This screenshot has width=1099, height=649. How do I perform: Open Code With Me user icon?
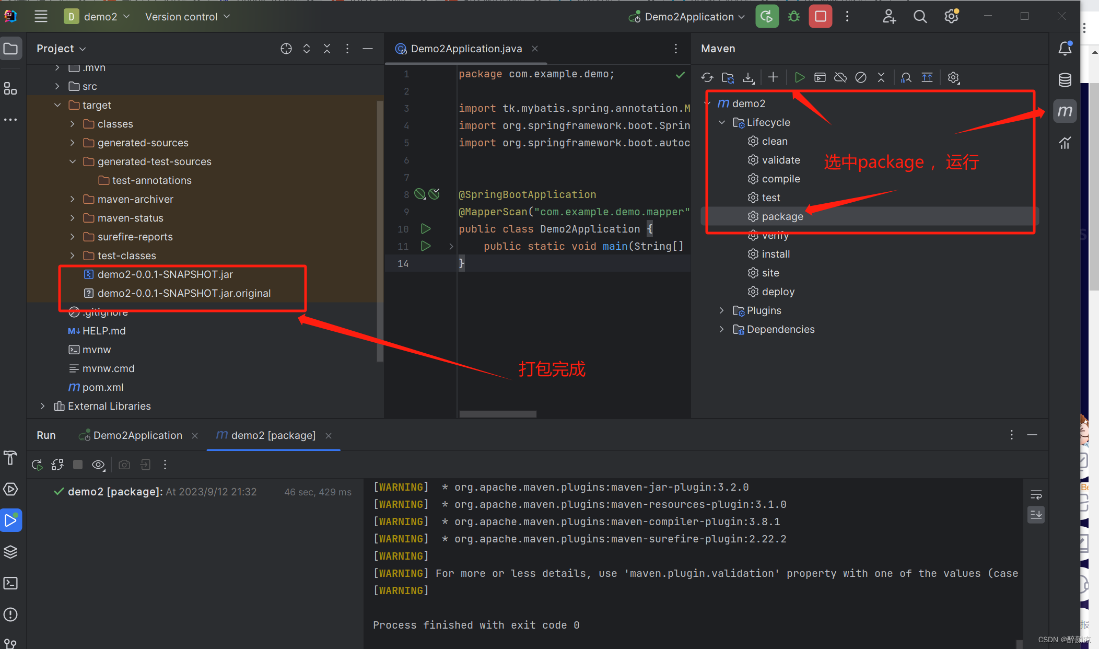[889, 17]
